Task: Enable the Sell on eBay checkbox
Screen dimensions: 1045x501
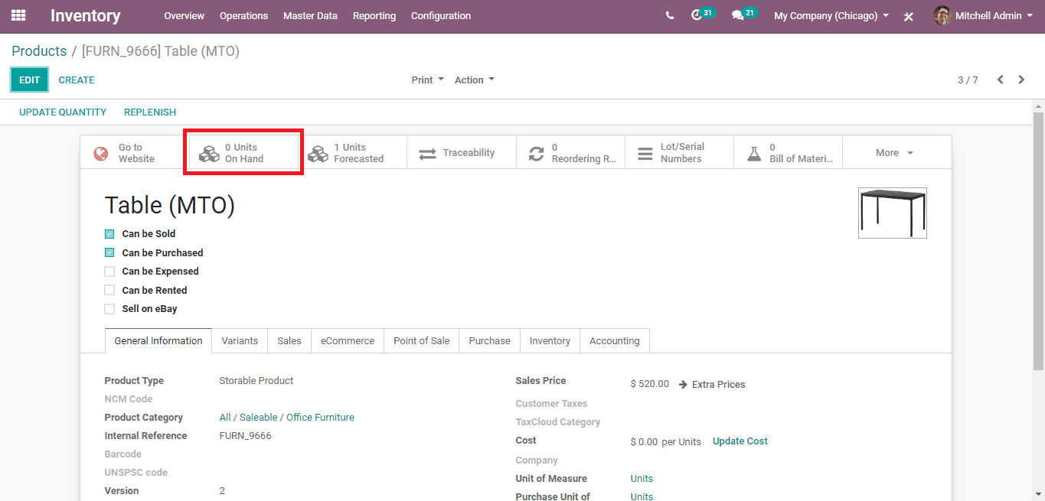Action: tap(109, 309)
